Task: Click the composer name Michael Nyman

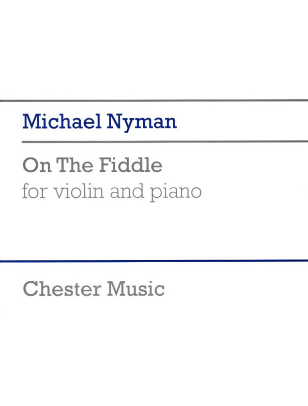Action: [100, 123]
